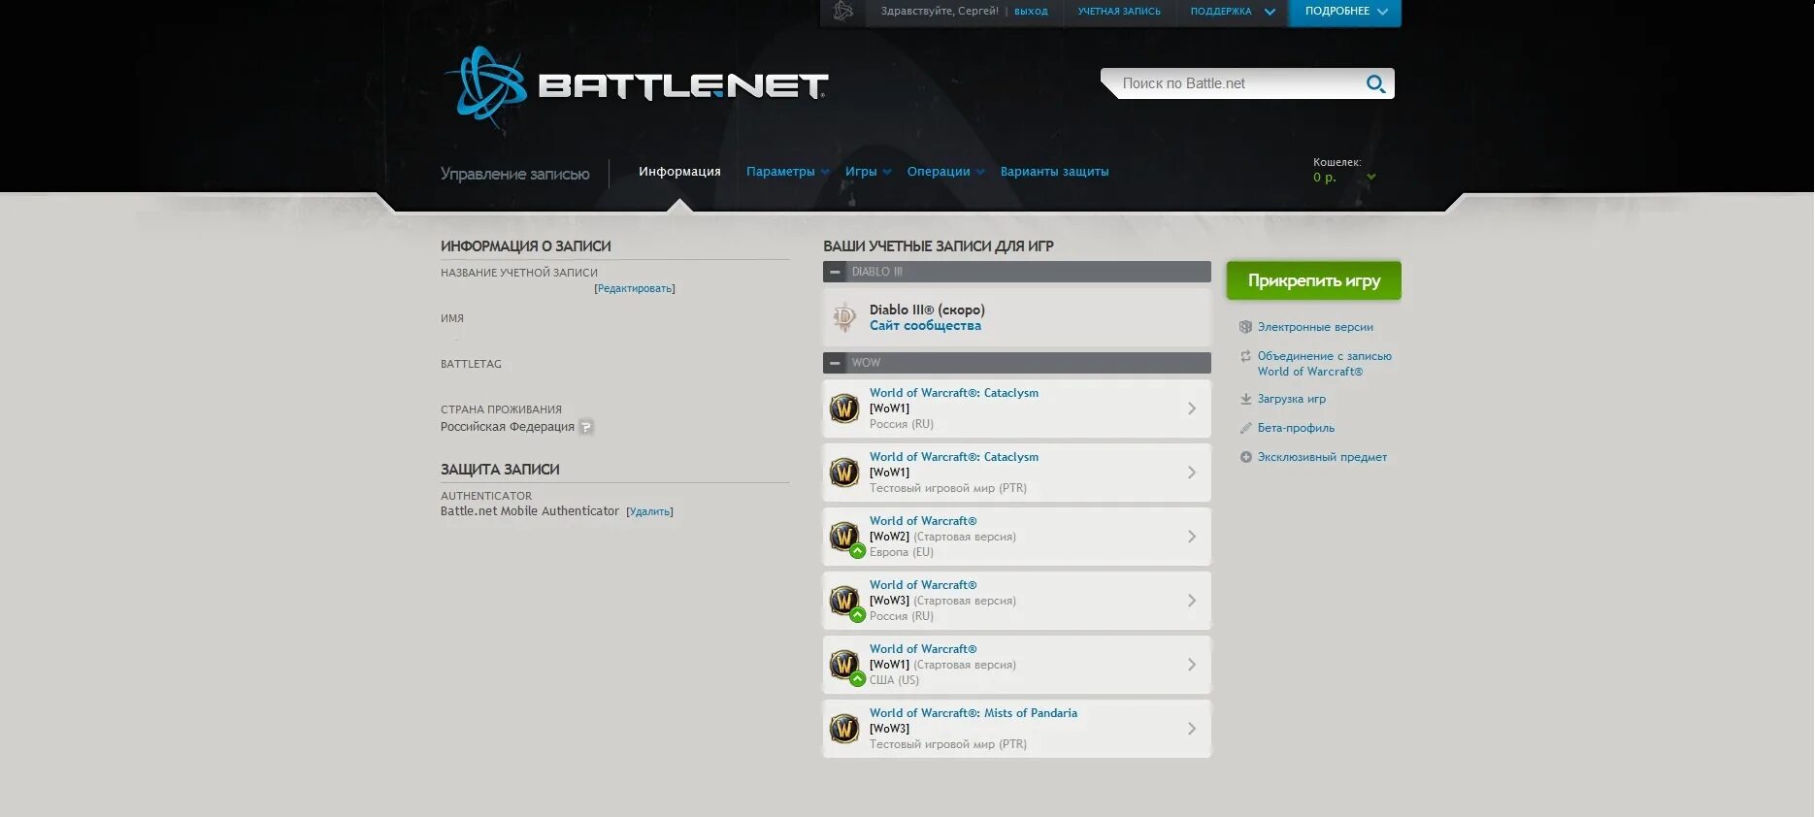
Task: Click the pencil icon beside Бета-профиль
Action: coord(1245,428)
